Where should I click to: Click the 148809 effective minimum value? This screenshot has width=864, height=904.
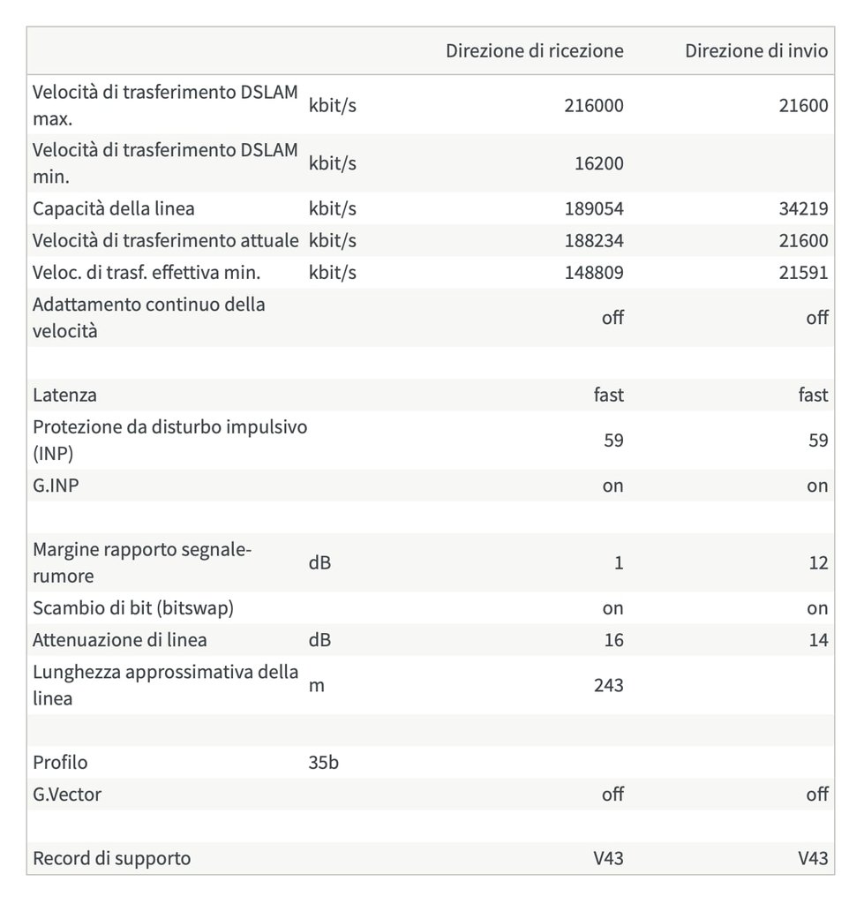[593, 273]
